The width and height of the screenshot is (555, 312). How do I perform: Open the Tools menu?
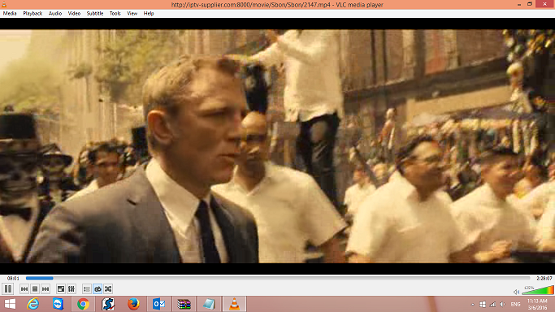(x=115, y=14)
